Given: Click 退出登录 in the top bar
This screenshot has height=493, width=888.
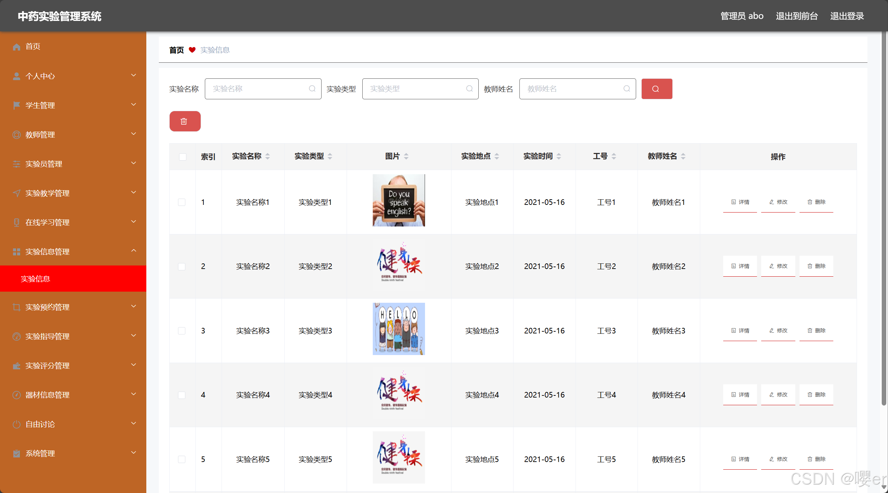Looking at the screenshot, I should pyautogui.click(x=847, y=16).
